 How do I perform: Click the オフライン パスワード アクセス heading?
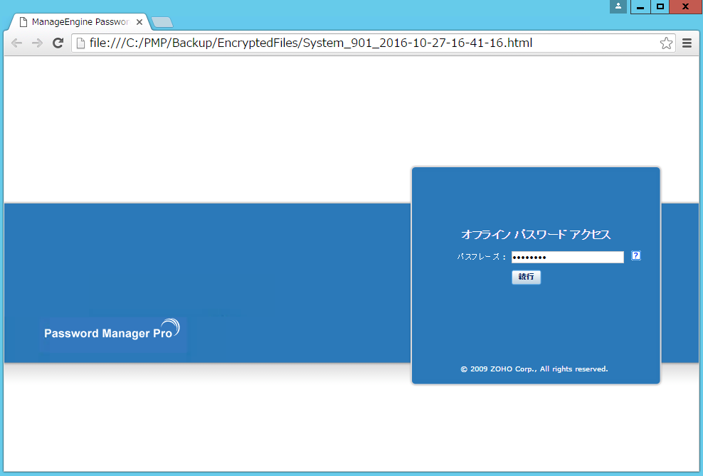point(536,234)
